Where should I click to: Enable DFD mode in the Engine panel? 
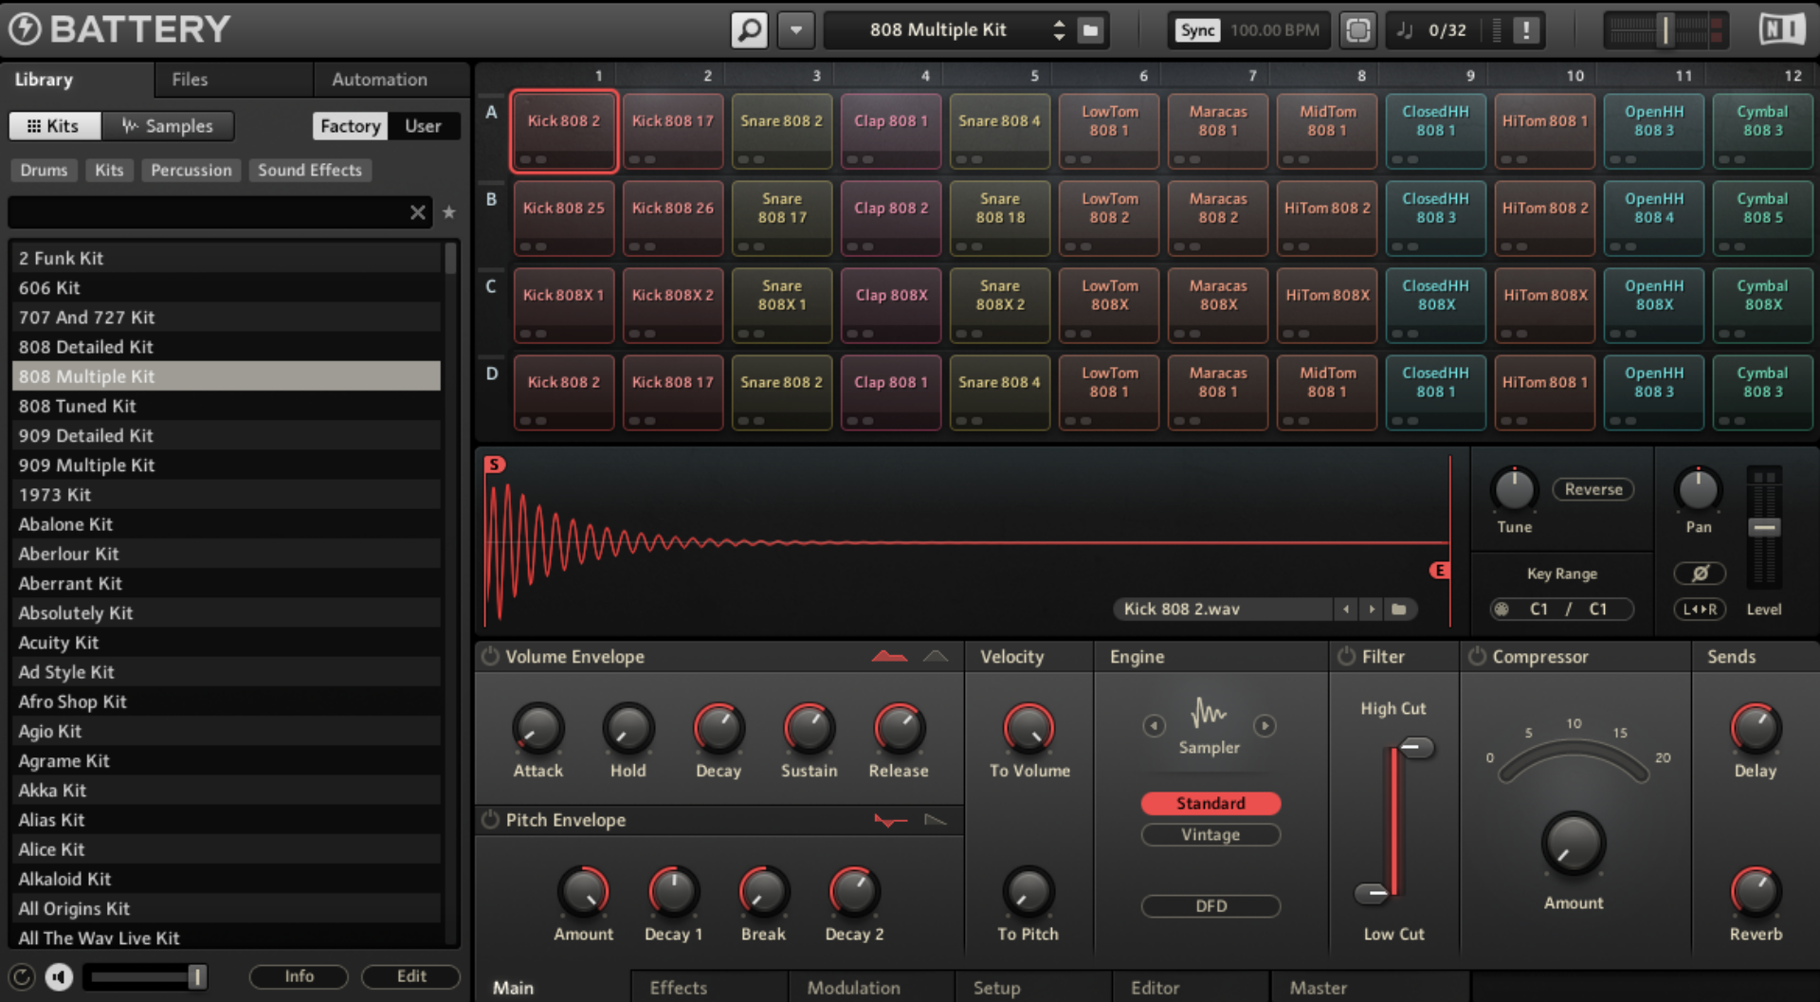click(x=1210, y=905)
